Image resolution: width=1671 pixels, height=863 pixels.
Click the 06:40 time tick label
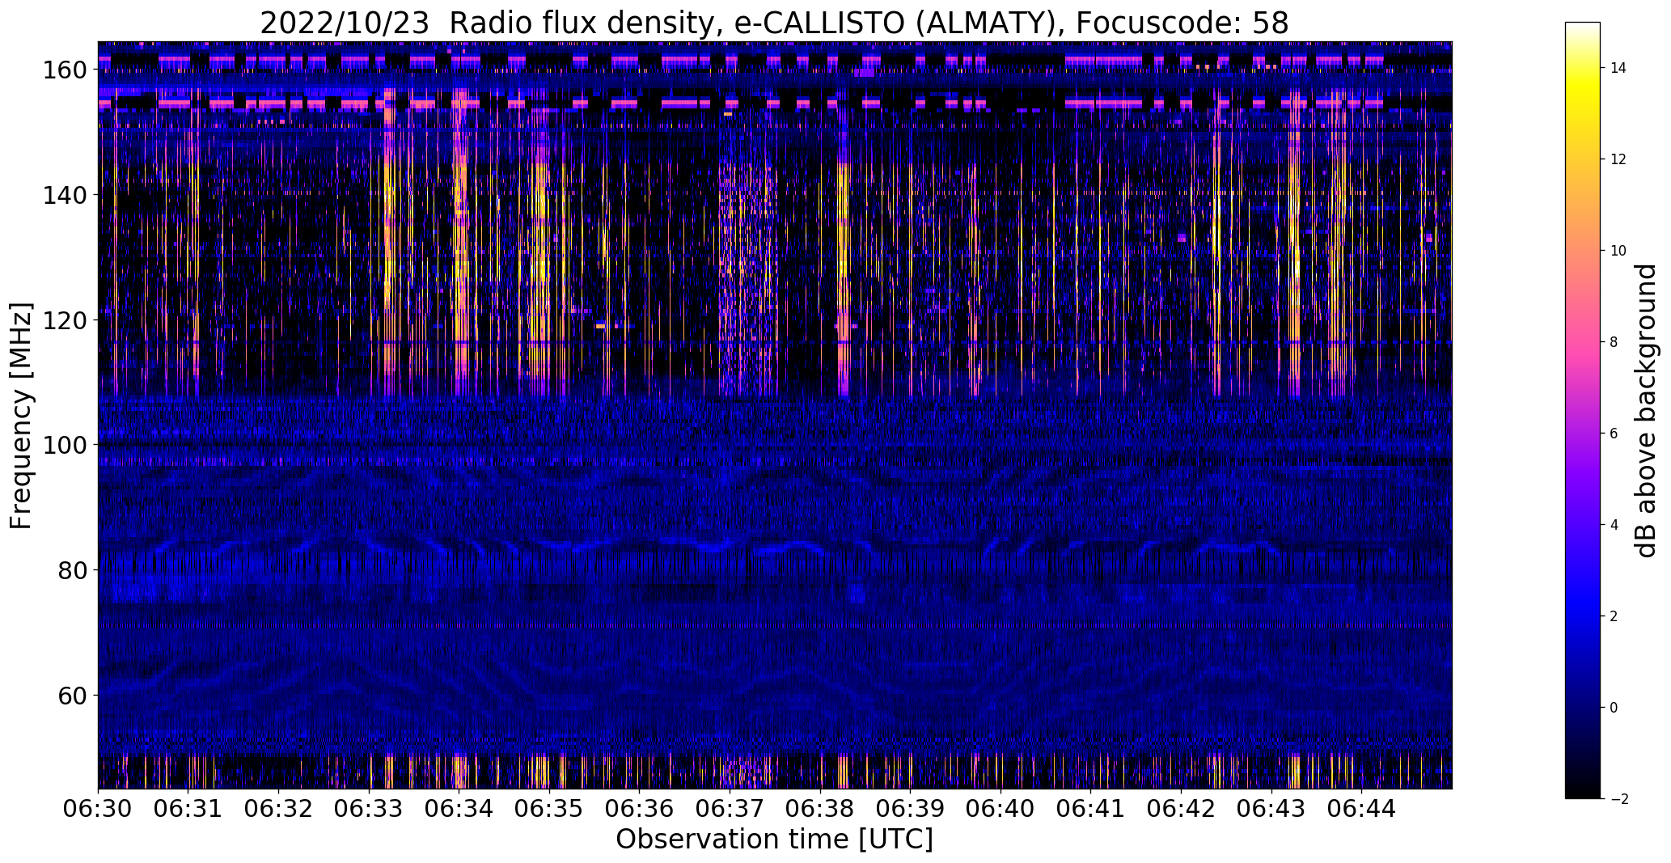click(1000, 809)
